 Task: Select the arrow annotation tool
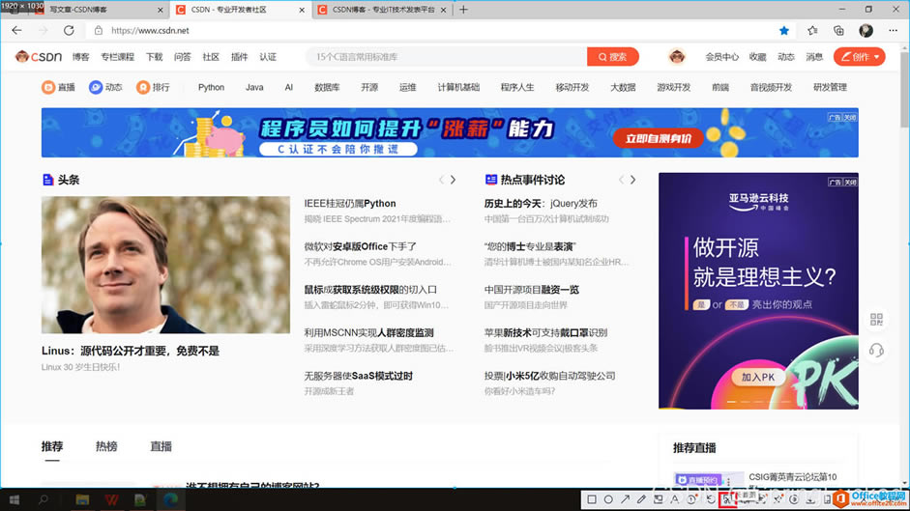tap(625, 498)
